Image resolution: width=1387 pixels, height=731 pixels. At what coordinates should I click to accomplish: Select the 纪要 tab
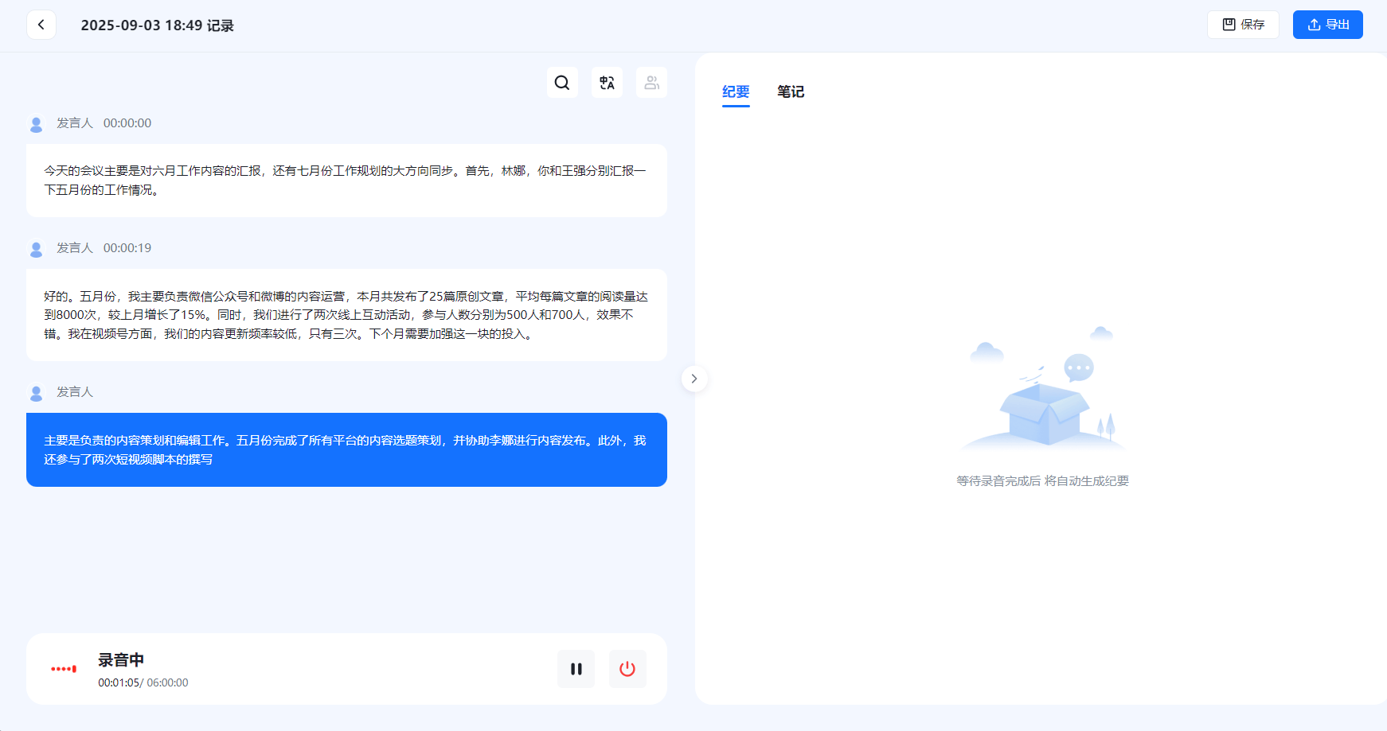736,92
